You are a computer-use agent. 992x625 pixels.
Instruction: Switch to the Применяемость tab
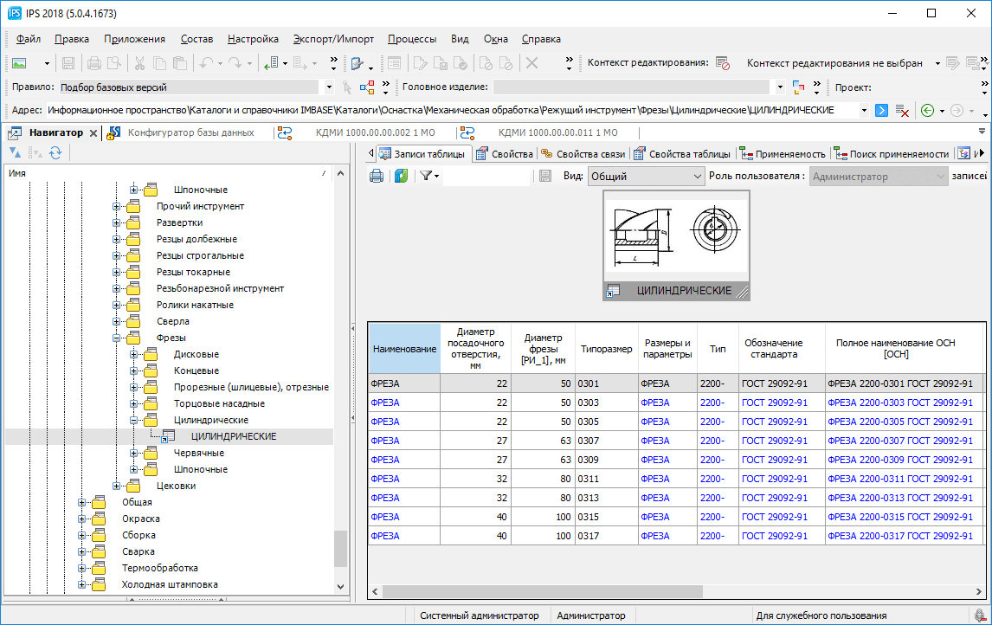(783, 154)
